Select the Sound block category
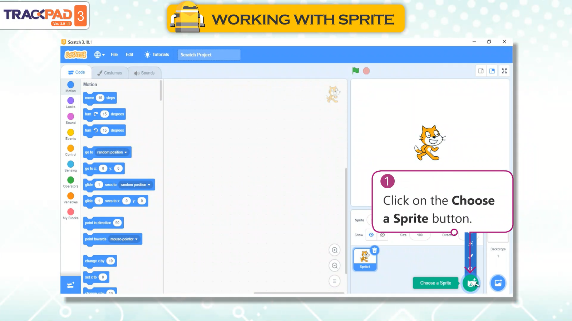The height and width of the screenshot is (321, 572). pyautogui.click(x=71, y=118)
